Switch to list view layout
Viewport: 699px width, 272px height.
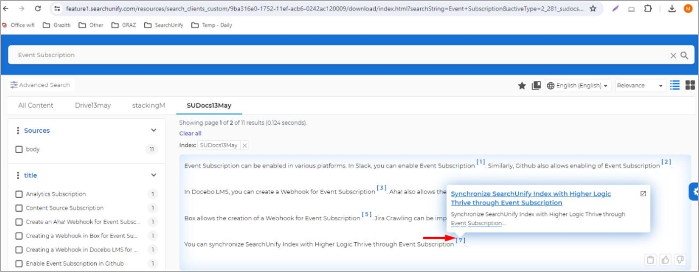coord(675,85)
